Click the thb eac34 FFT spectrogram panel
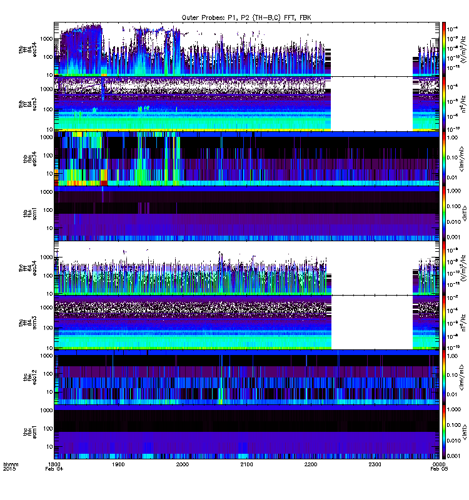This screenshot has width=469, height=500. click(x=246, y=49)
